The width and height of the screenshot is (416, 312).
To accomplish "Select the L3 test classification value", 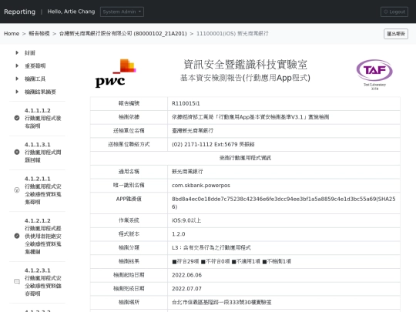I will tap(211, 248).
